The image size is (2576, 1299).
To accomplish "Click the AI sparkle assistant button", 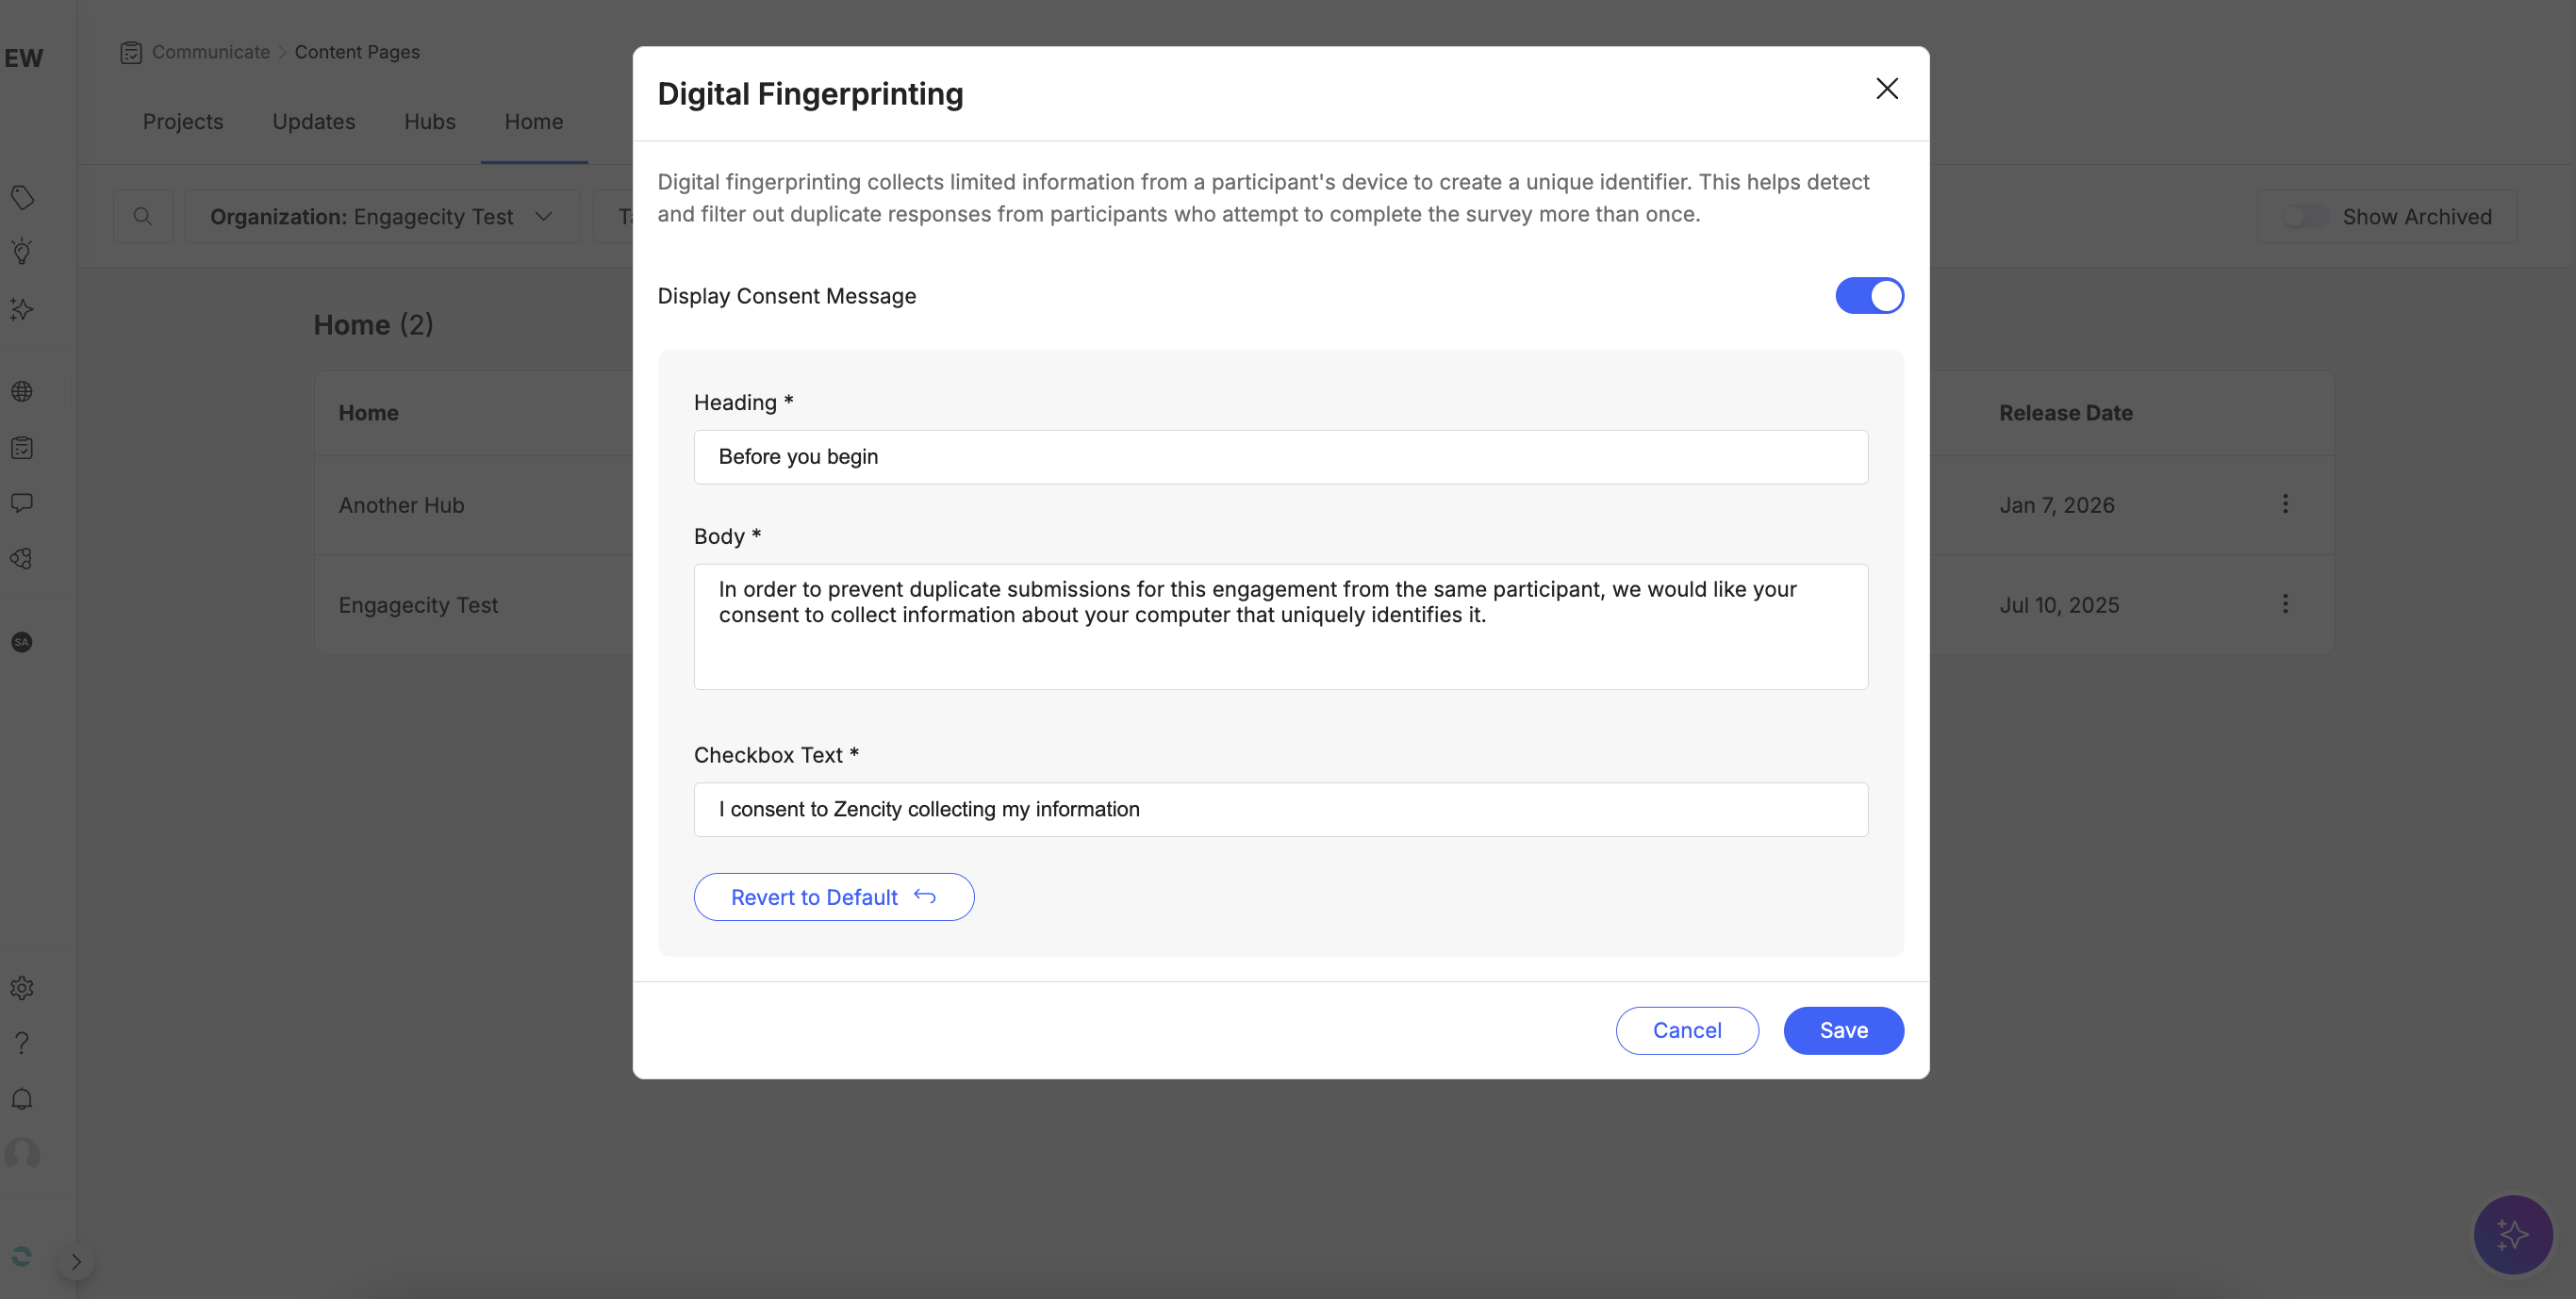I will pos(2512,1234).
